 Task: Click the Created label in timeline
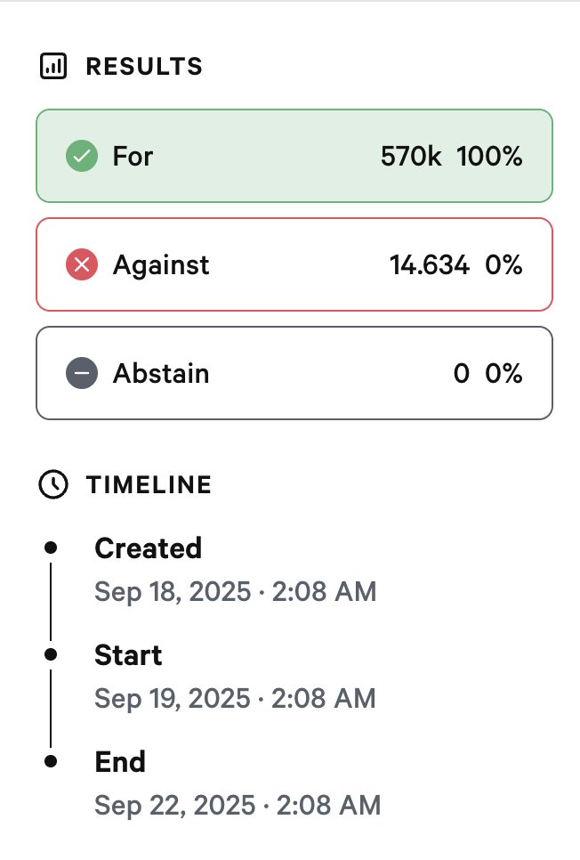[x=148, y=548]
